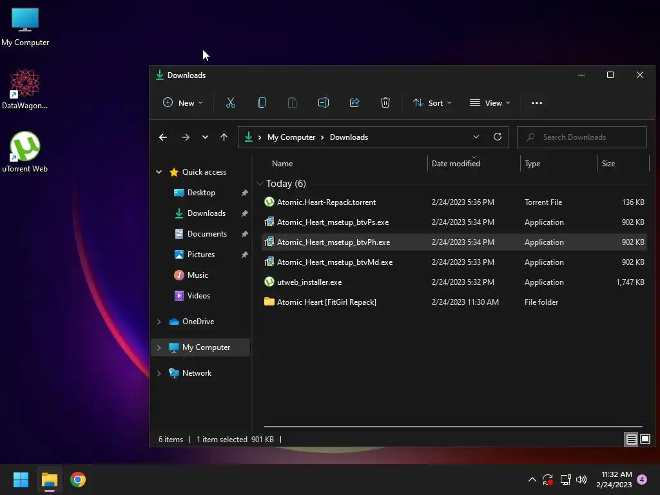660x495 pixels.
Task: Show hidden tray icons chevron
Action: (x=532, y=480)
